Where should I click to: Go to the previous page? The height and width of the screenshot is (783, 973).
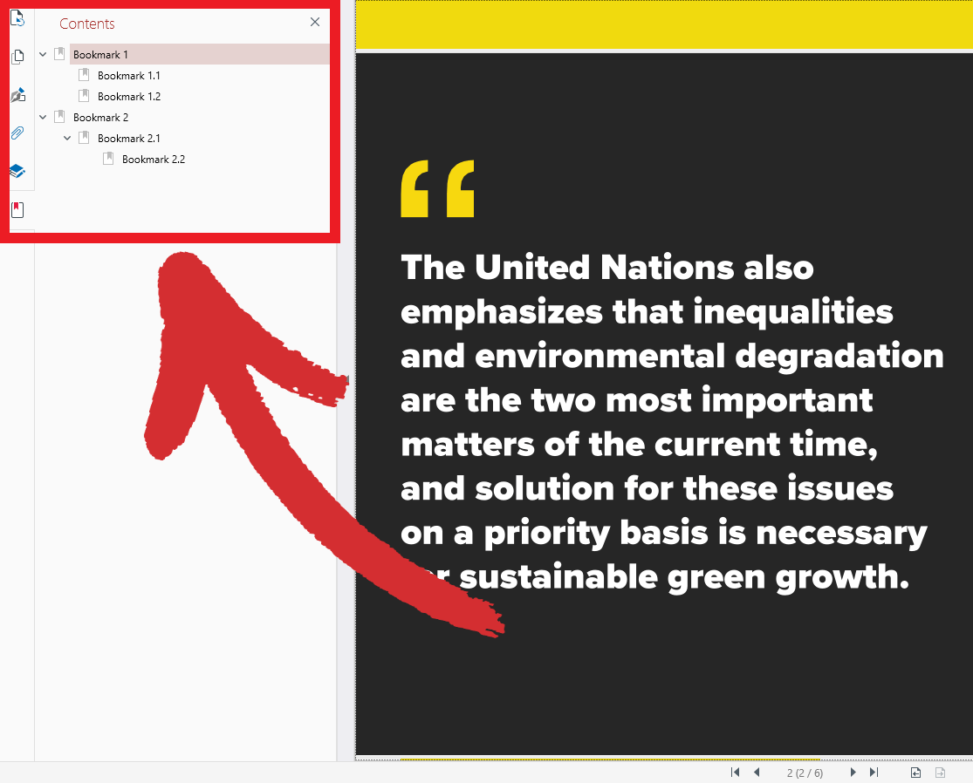pyautogui.click(x=757, y=772)
